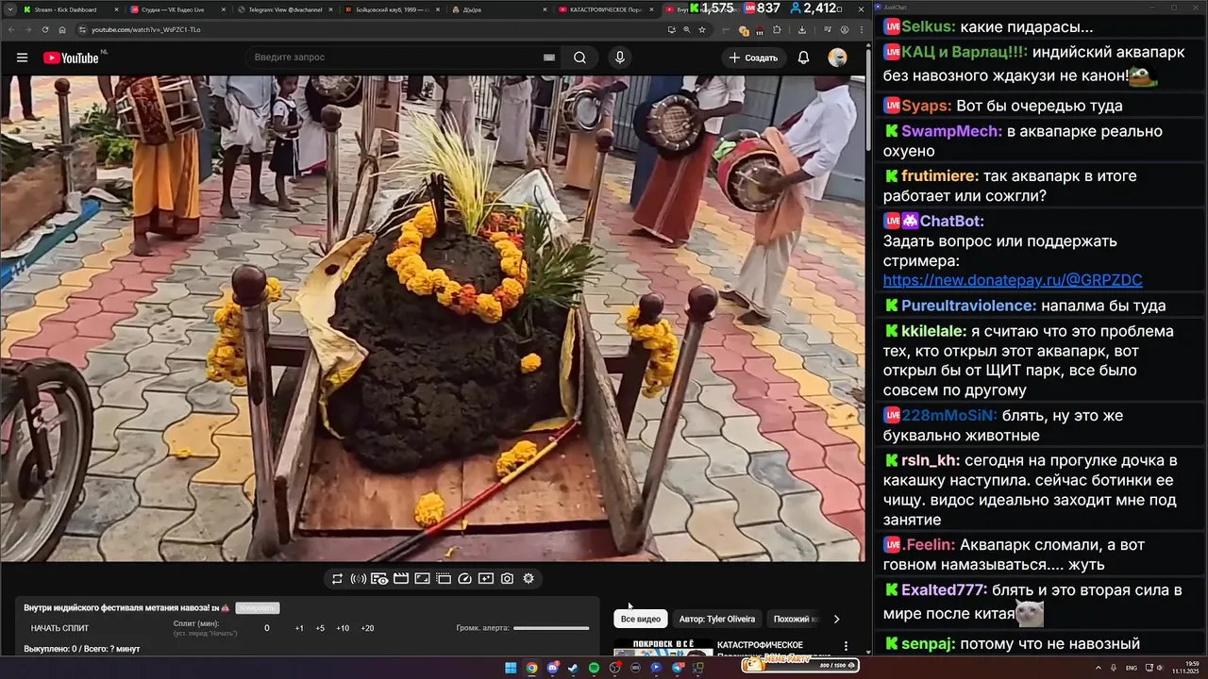Start voice search with the microphone icon
This screenshot has height=679, width=1208.
click(620, 58)
